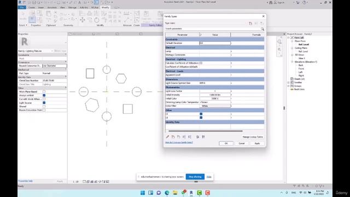Click the how do I manage family types link
Viewport: 350px width, 197px height.
pyautogui.click(x=179, y=142)
